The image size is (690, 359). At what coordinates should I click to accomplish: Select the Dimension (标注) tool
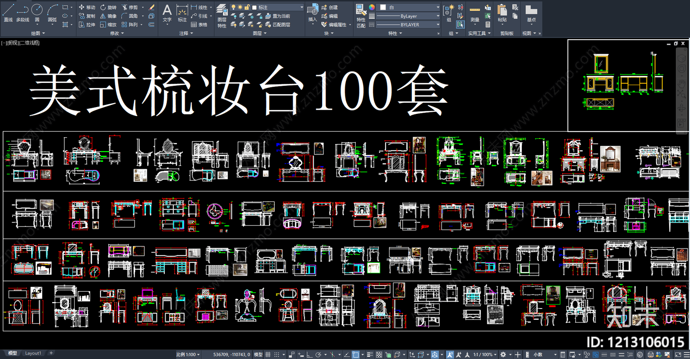tap(182, 13)
